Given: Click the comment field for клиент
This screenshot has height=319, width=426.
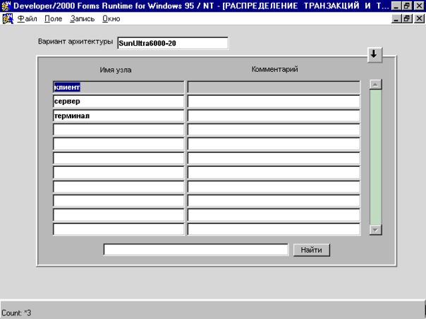Looking at the screenshot, I should pos(274,87).
